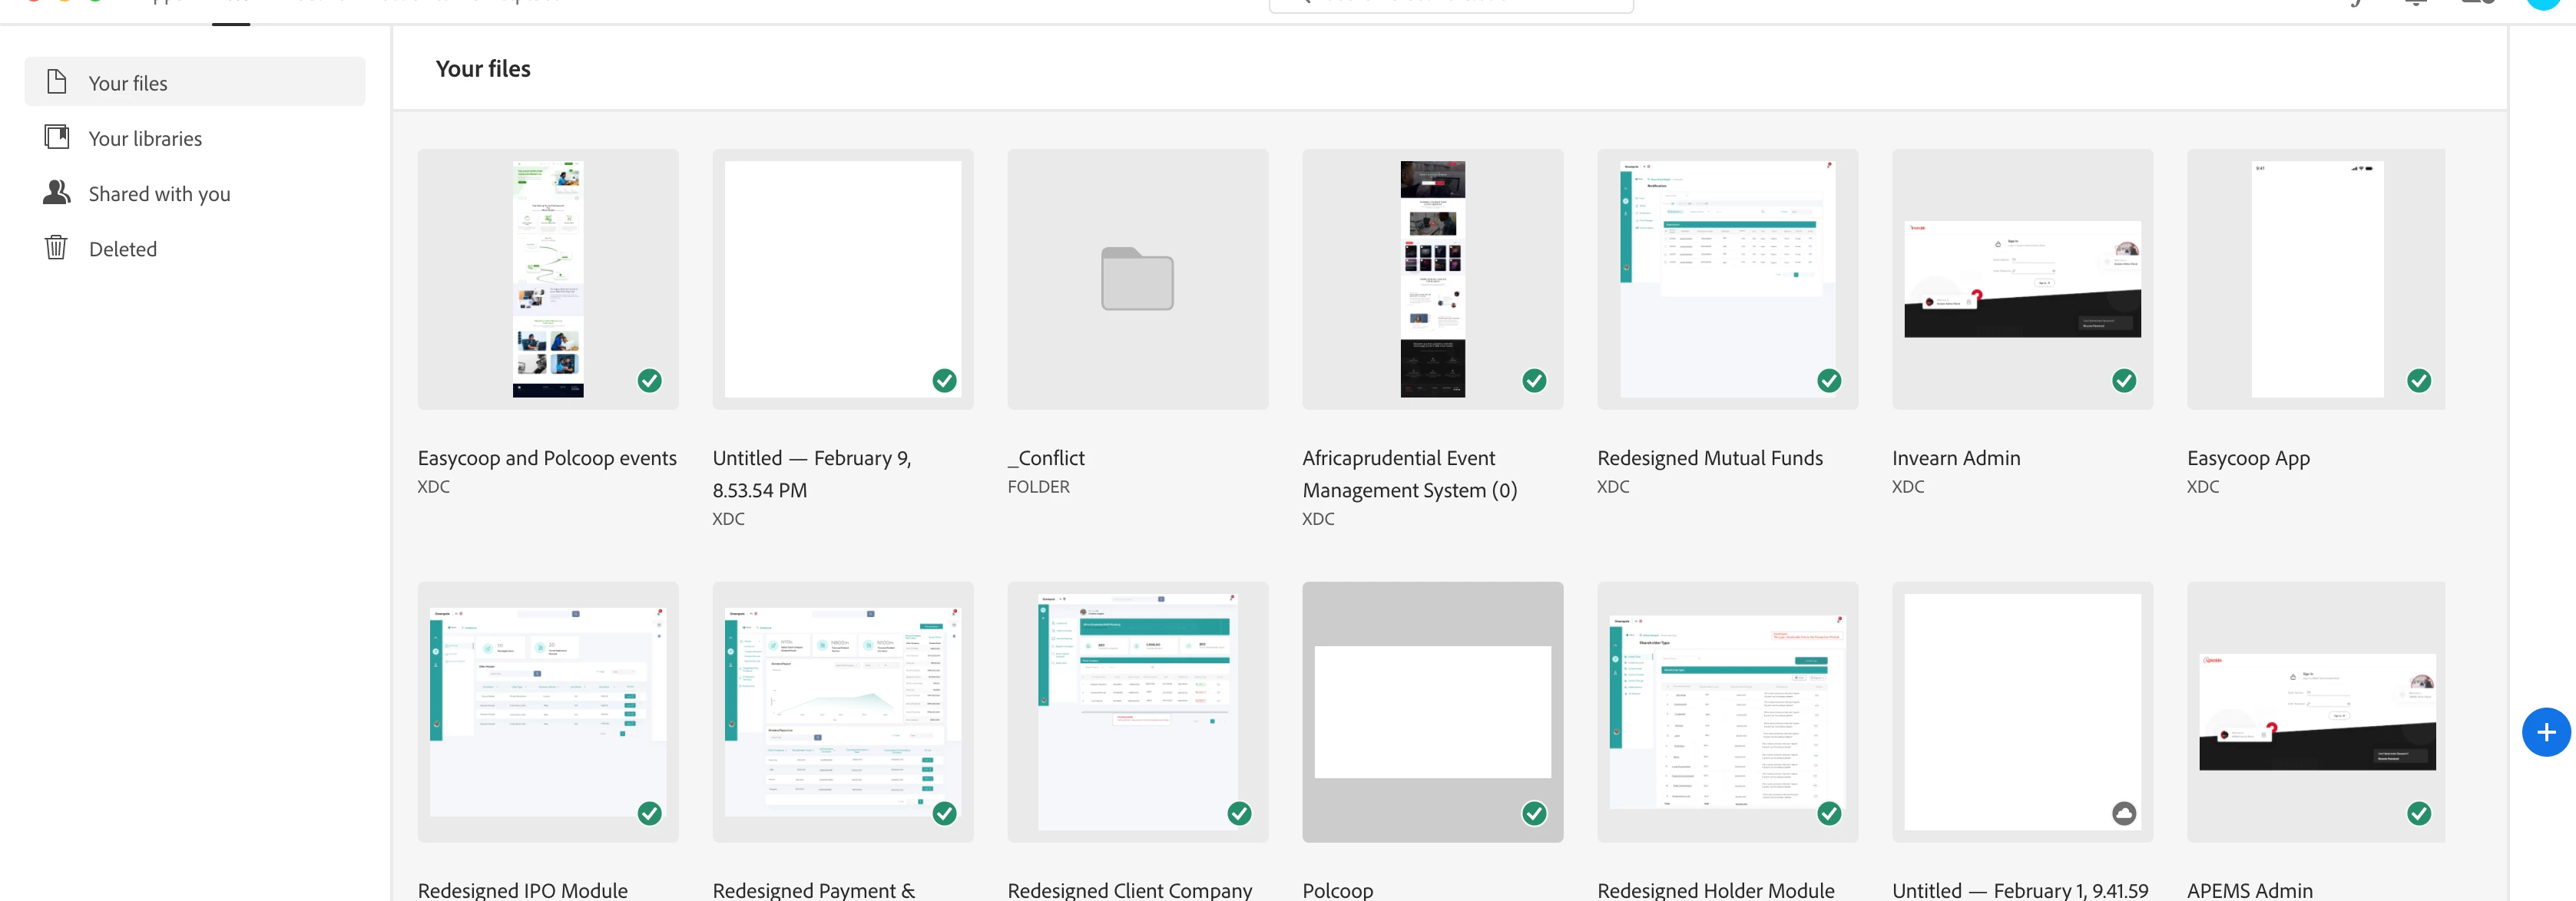Open Redesigned Holder Module thumbnail
Viewport: 2576px width, 901px height.
click(x=1726, y=711)
